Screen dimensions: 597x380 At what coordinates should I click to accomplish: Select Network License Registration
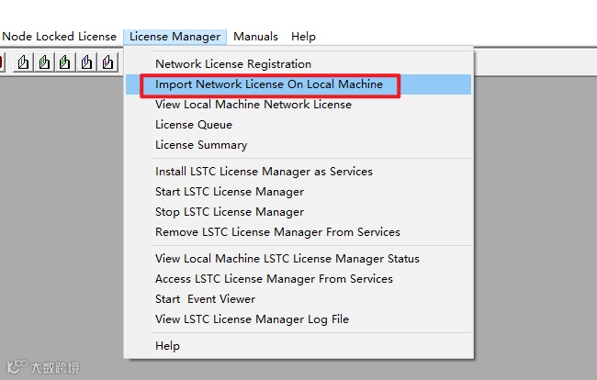232,64
